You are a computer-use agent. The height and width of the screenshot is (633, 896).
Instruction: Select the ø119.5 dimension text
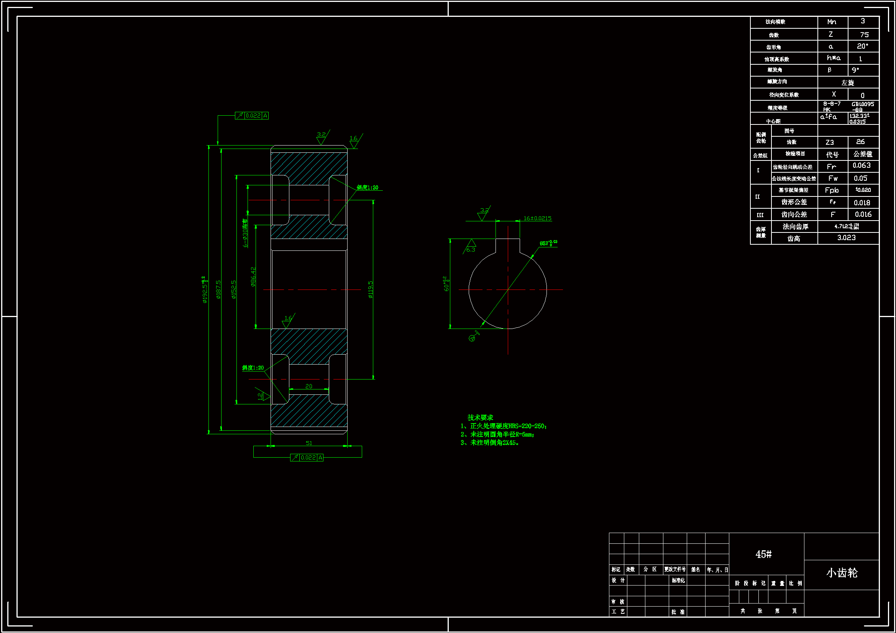click(370, 290)
